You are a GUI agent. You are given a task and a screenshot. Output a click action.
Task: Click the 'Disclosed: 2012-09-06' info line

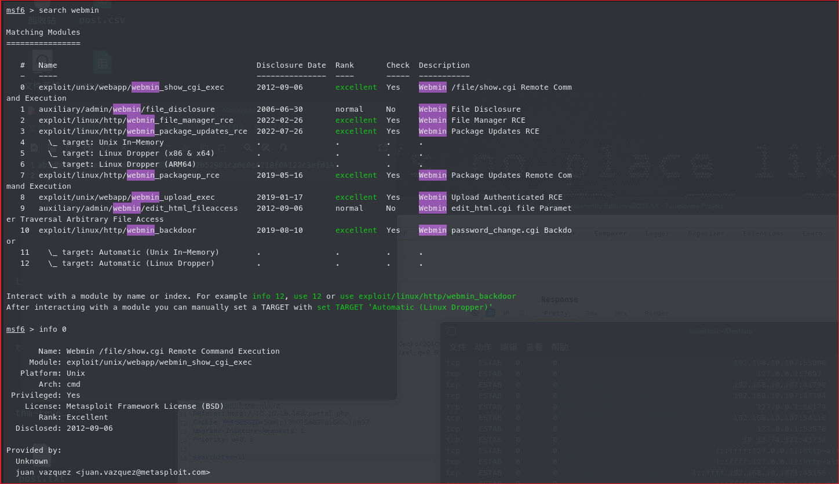[x=64, y=428]
